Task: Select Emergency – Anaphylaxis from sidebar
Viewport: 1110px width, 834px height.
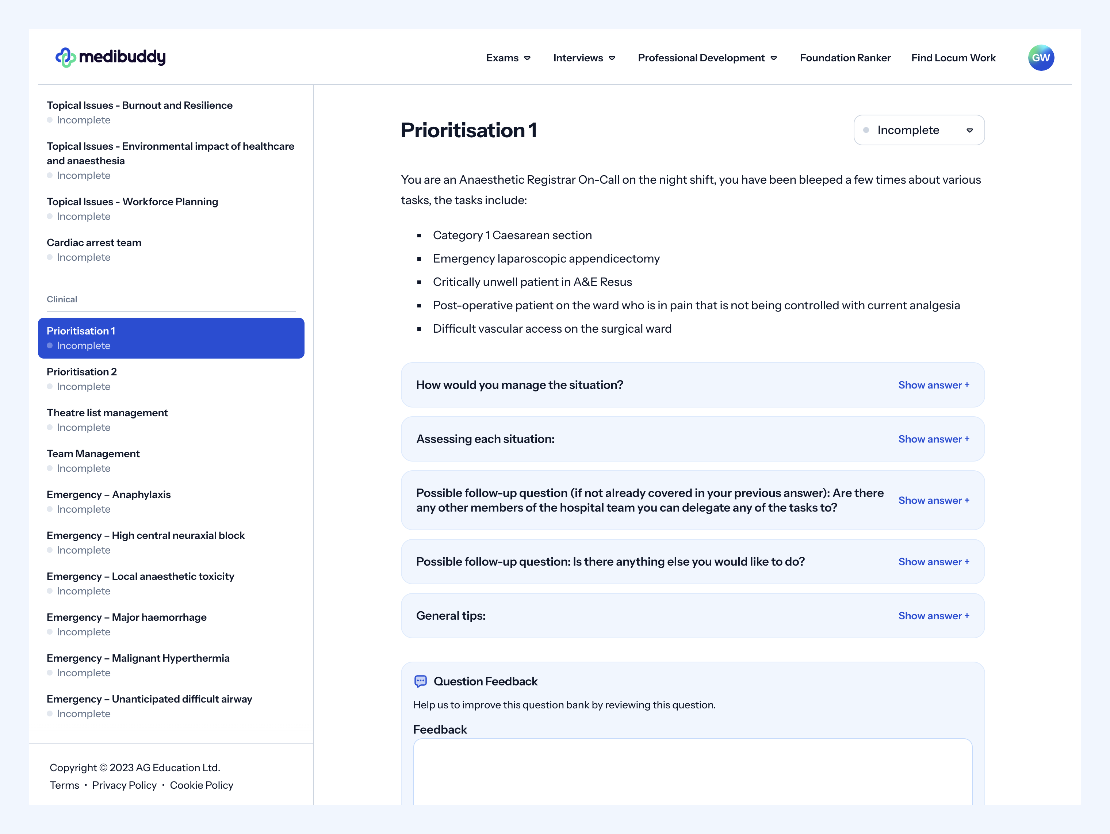Action: coord(109,494)
